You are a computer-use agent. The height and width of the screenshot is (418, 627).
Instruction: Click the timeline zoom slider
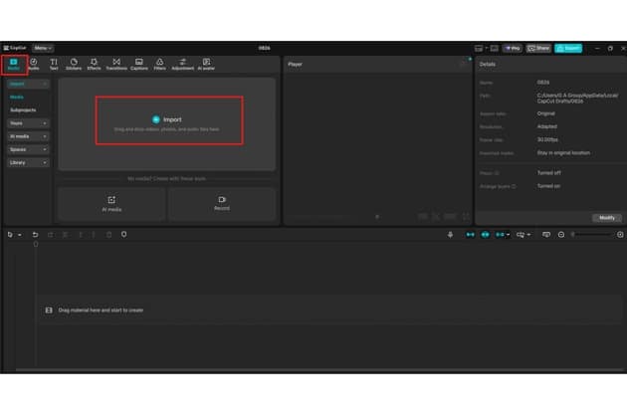pos(590,235)
